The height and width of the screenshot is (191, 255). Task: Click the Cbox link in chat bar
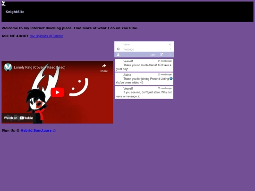(x=153, y=55)
